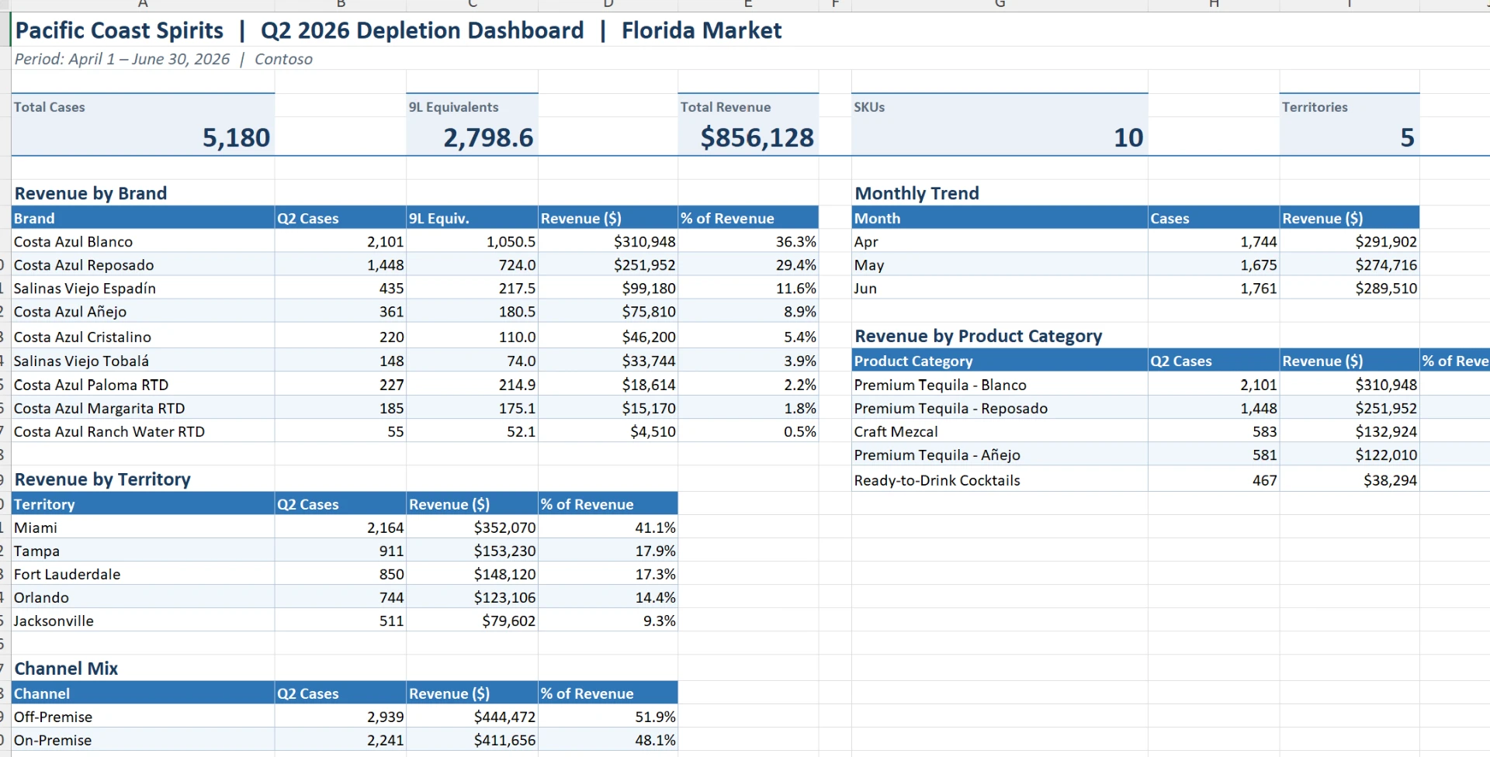
Task: Click Costa Azul Paloma RTD cell
Action: click(x=143, y=385)
